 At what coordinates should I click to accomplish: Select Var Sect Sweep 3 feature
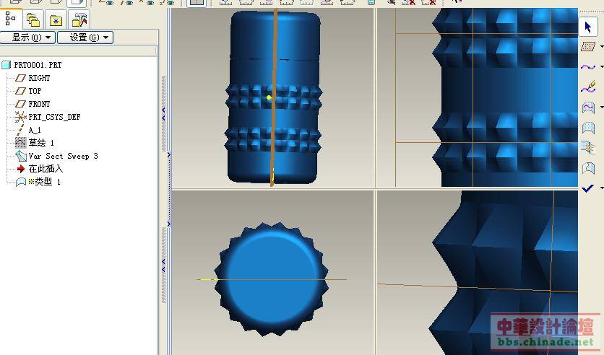[62, 156]
